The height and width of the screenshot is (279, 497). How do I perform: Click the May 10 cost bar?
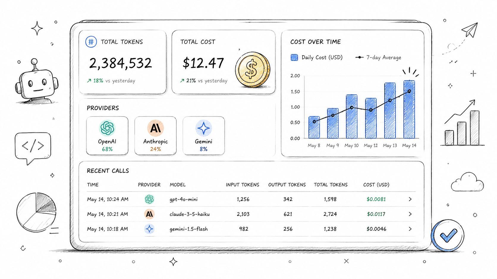(x=352, y=117)
